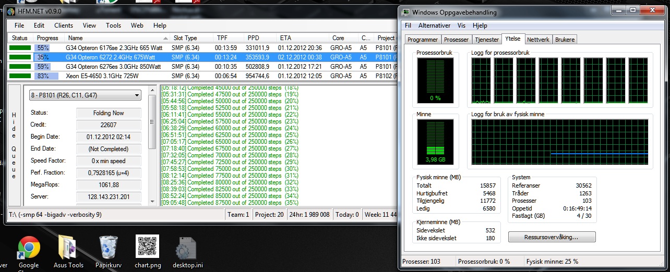Click queue panel scrollbar down arrow
Screen dimensions: 670x272
point(152,202)
